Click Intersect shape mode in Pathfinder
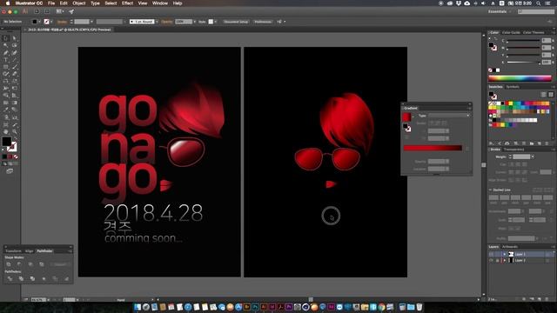The width and height of the screenshot is (557, 313). 30,264
